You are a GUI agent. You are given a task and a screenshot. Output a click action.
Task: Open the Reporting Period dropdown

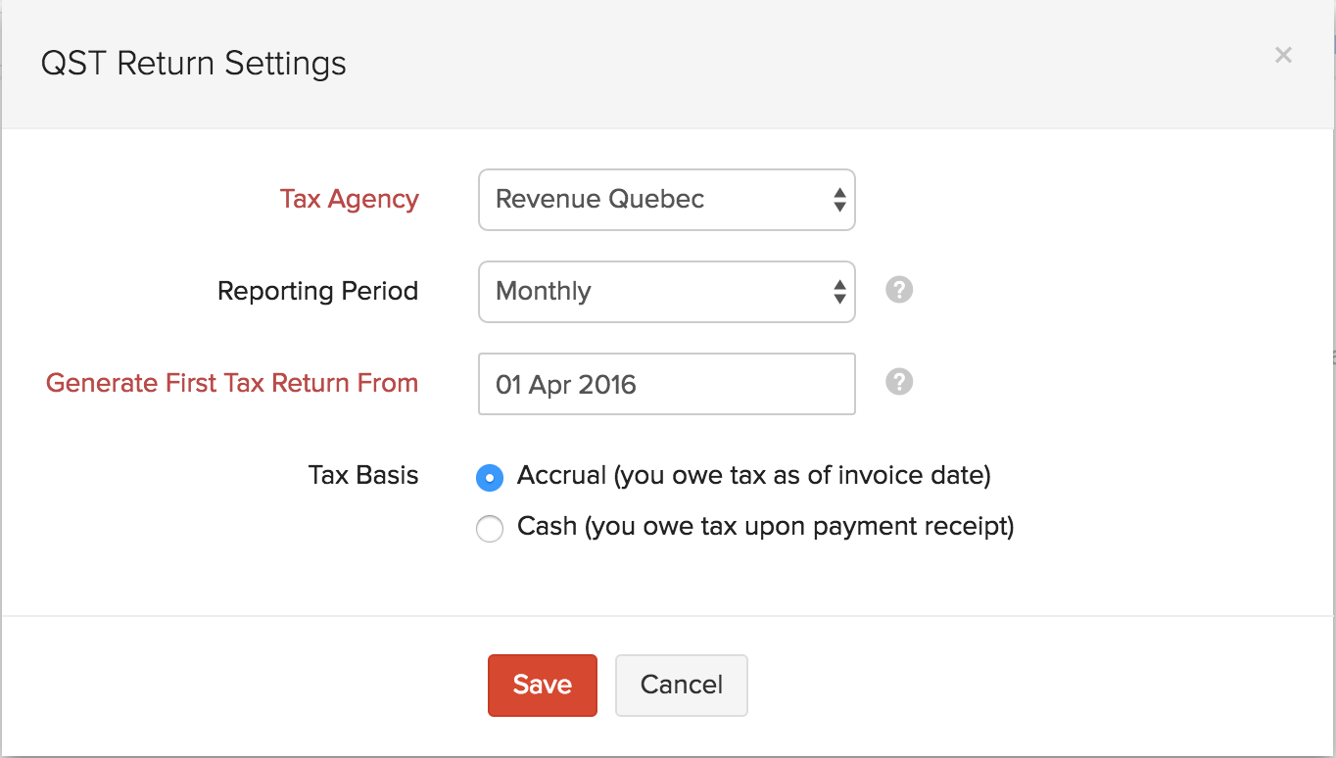(x=666, y=292)
